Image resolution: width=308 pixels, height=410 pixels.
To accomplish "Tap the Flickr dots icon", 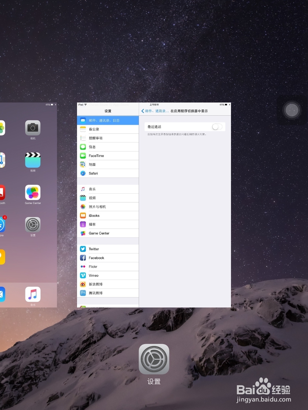I will (x=83, y=267).
